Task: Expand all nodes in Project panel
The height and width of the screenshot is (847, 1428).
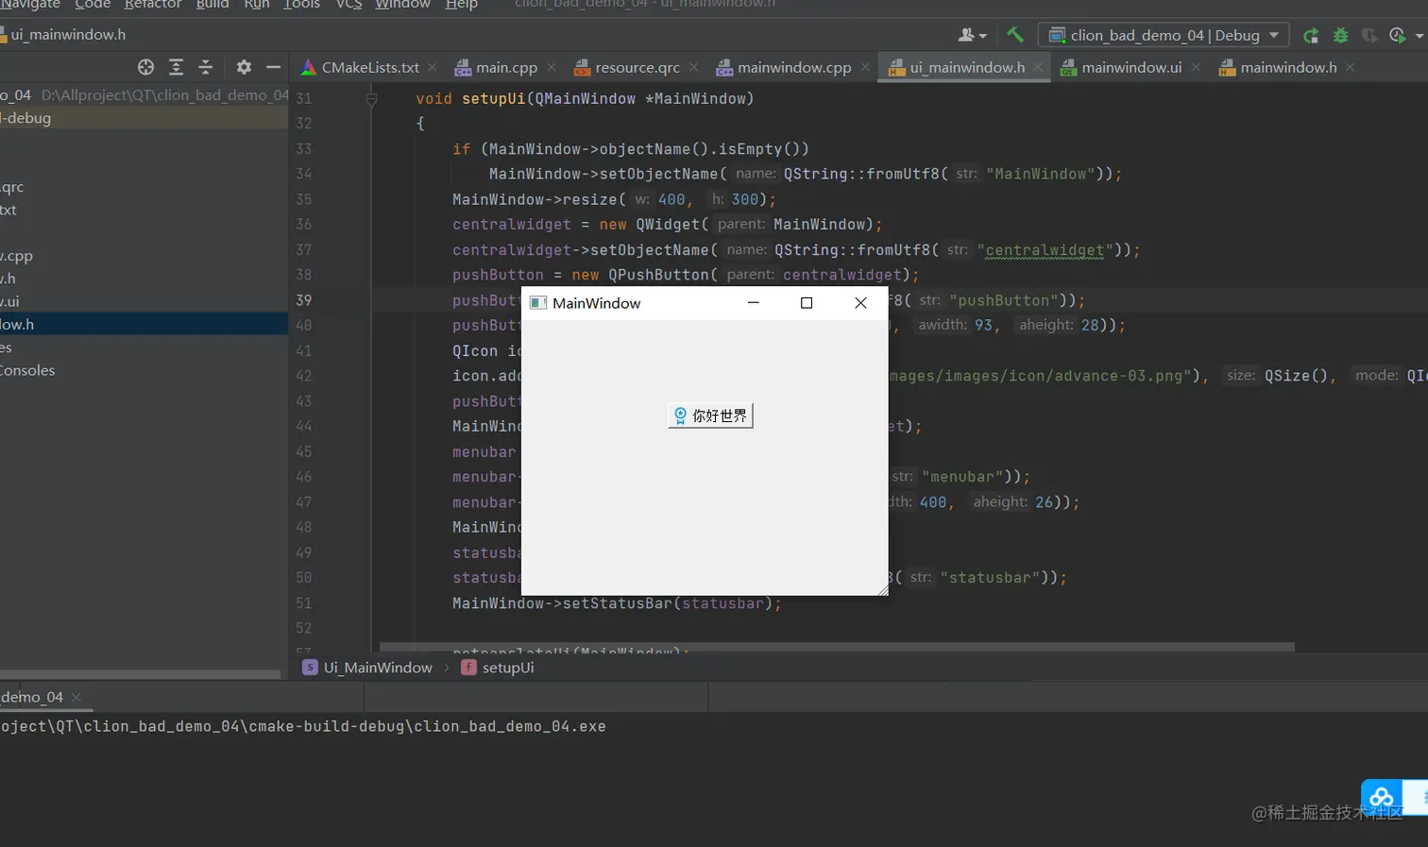Action: click(x=176, y=67)
